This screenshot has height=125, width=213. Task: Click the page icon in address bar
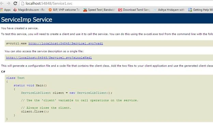[x=23, y=3]
